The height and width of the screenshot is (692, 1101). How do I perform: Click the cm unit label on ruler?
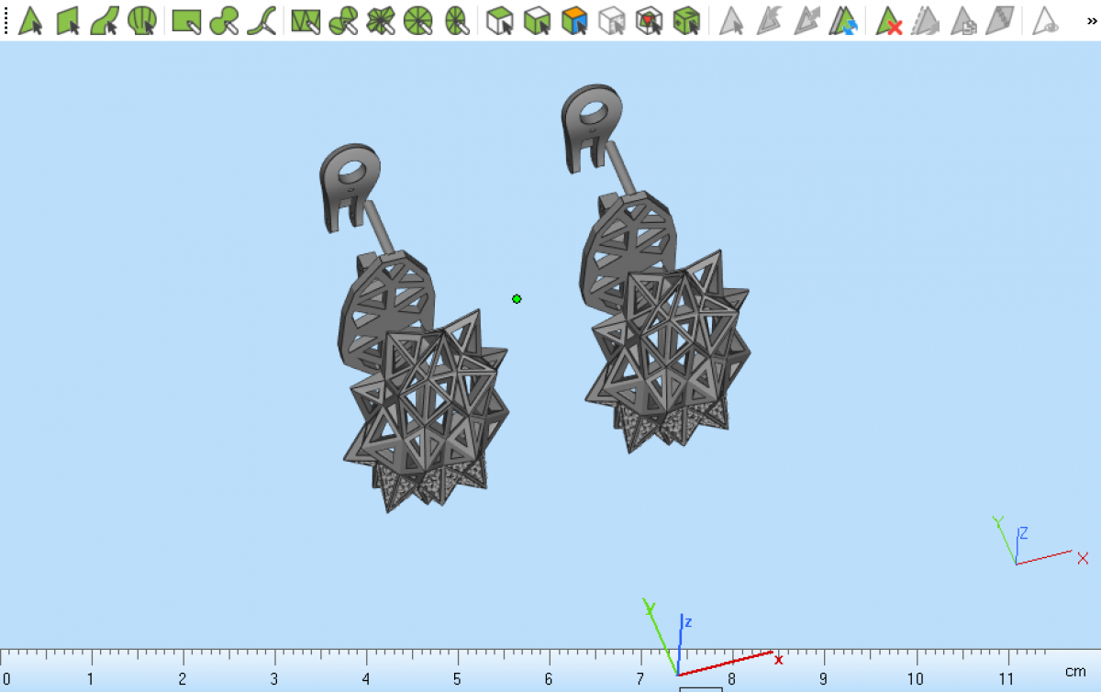pyautogui.click(x=1075, y=672)
